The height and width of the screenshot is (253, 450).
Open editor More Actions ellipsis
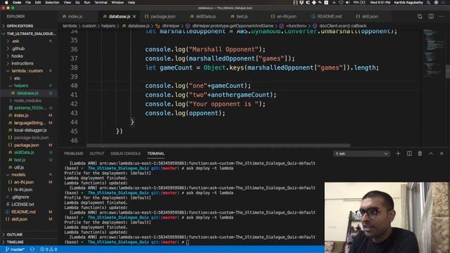tap(442, 16)
